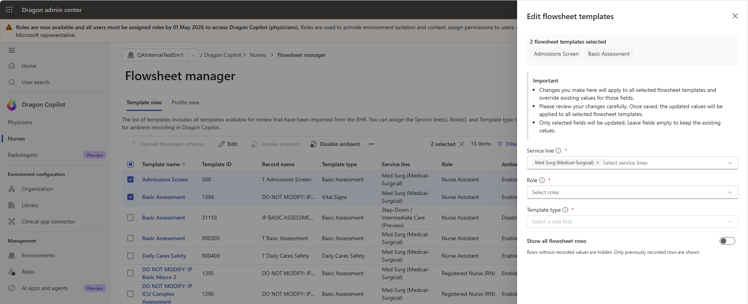Screen dimensions: 748x304
Task: Click the Organization icon in sidebar
Action: coord(12,189)
